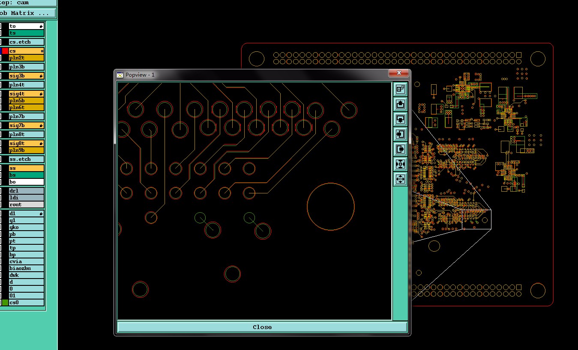The width and height of the screenshot is (578, 350).
Task: Select the 'pln9b' layer row
Action: coord(27,150)
